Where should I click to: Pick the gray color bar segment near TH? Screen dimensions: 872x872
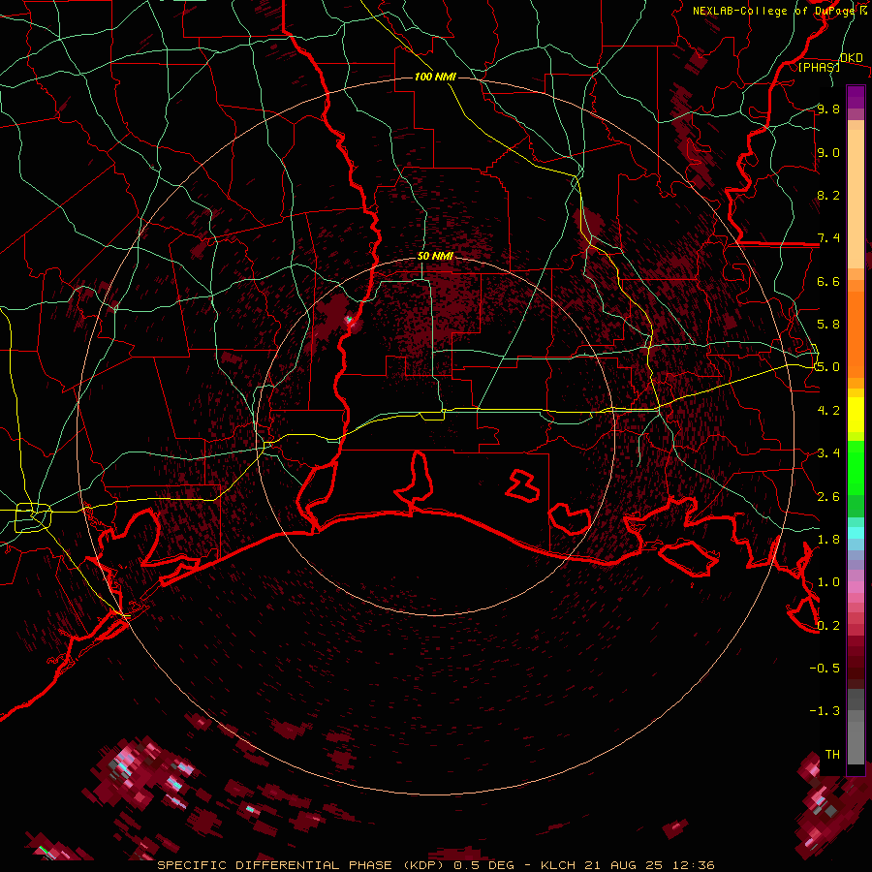[x=856, y=743]
